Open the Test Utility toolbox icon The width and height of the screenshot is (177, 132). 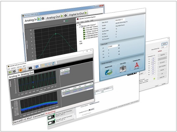[123, 70]
